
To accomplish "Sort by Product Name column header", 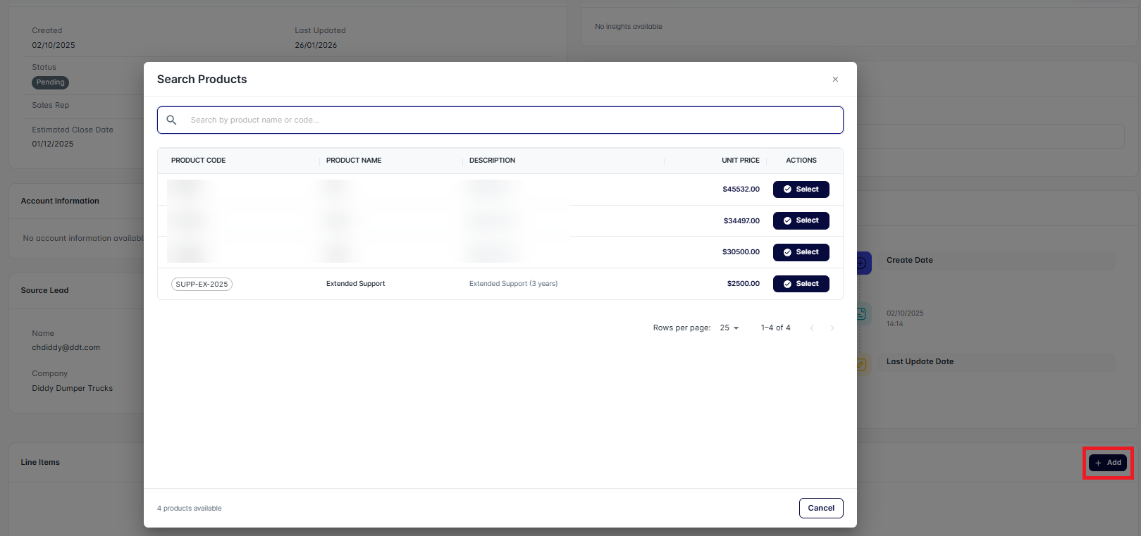I will point(354,161).
